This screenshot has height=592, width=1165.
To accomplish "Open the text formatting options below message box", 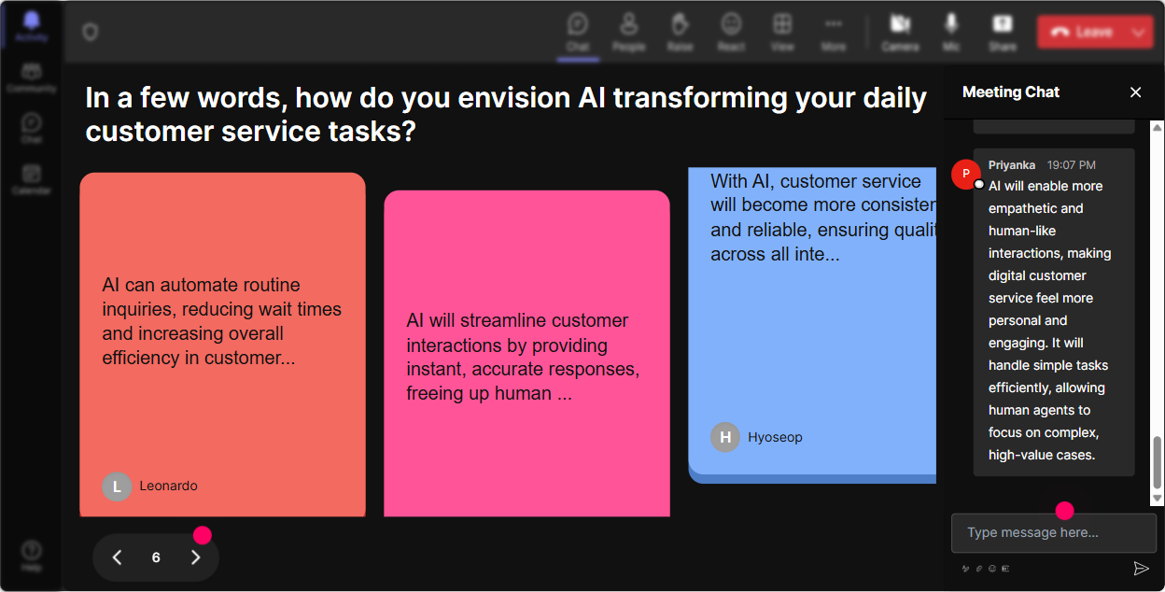I will tap(965, 568).
